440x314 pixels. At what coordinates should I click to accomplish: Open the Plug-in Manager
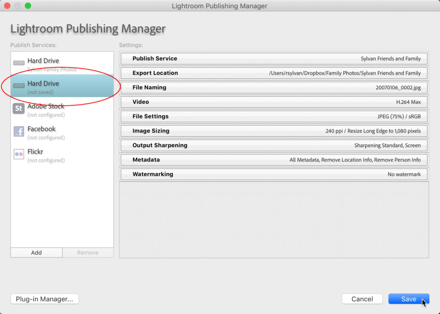(44, 299)
